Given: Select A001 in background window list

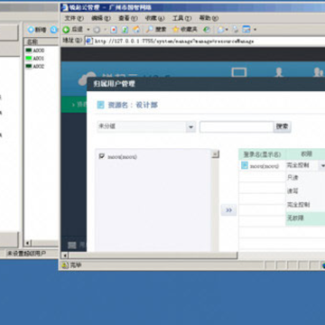Looking at the screenshot, I should pyautogui.click(x=35, y=58).
